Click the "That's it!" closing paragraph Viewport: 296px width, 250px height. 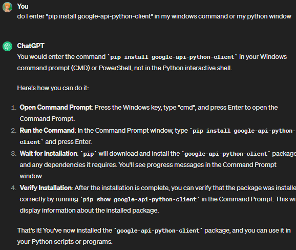pyautogui.click(x=154, y=236)
